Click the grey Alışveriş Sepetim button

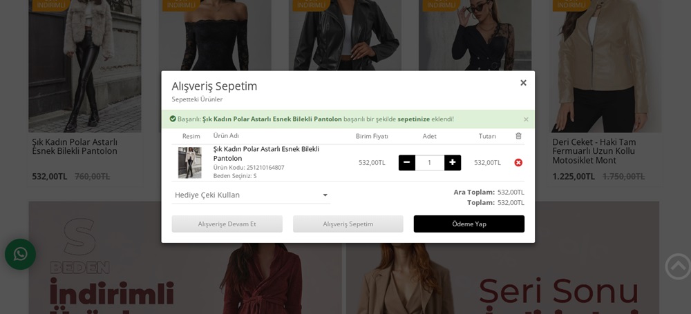click(348, 224)
